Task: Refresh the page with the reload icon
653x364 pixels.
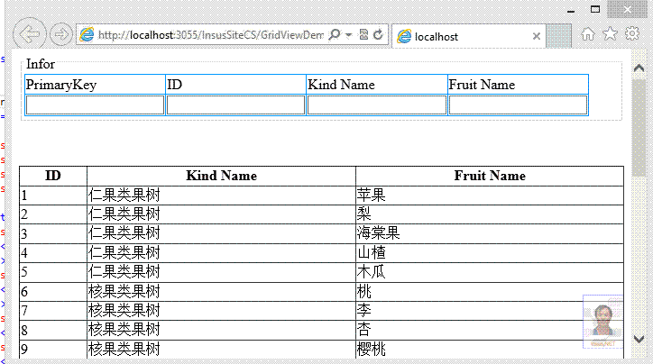Action: click(378, 34)
